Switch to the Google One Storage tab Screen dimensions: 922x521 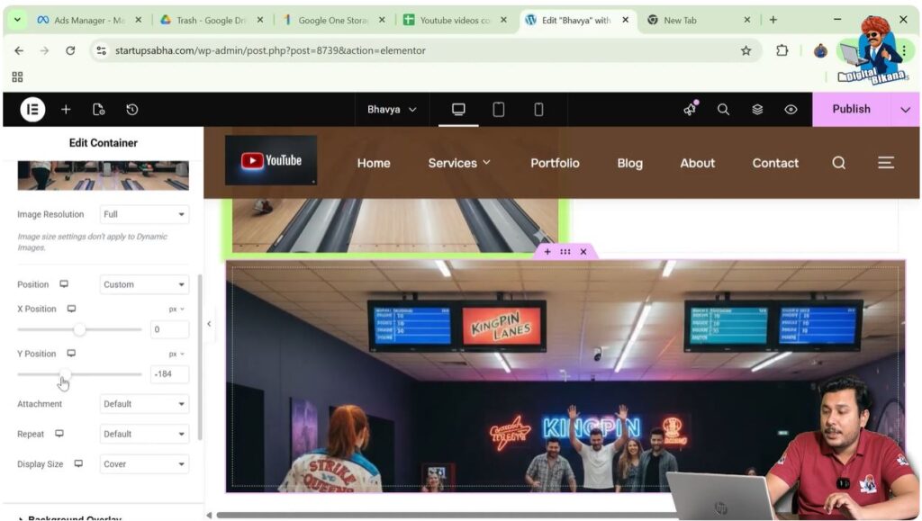[x=333, y=20]
